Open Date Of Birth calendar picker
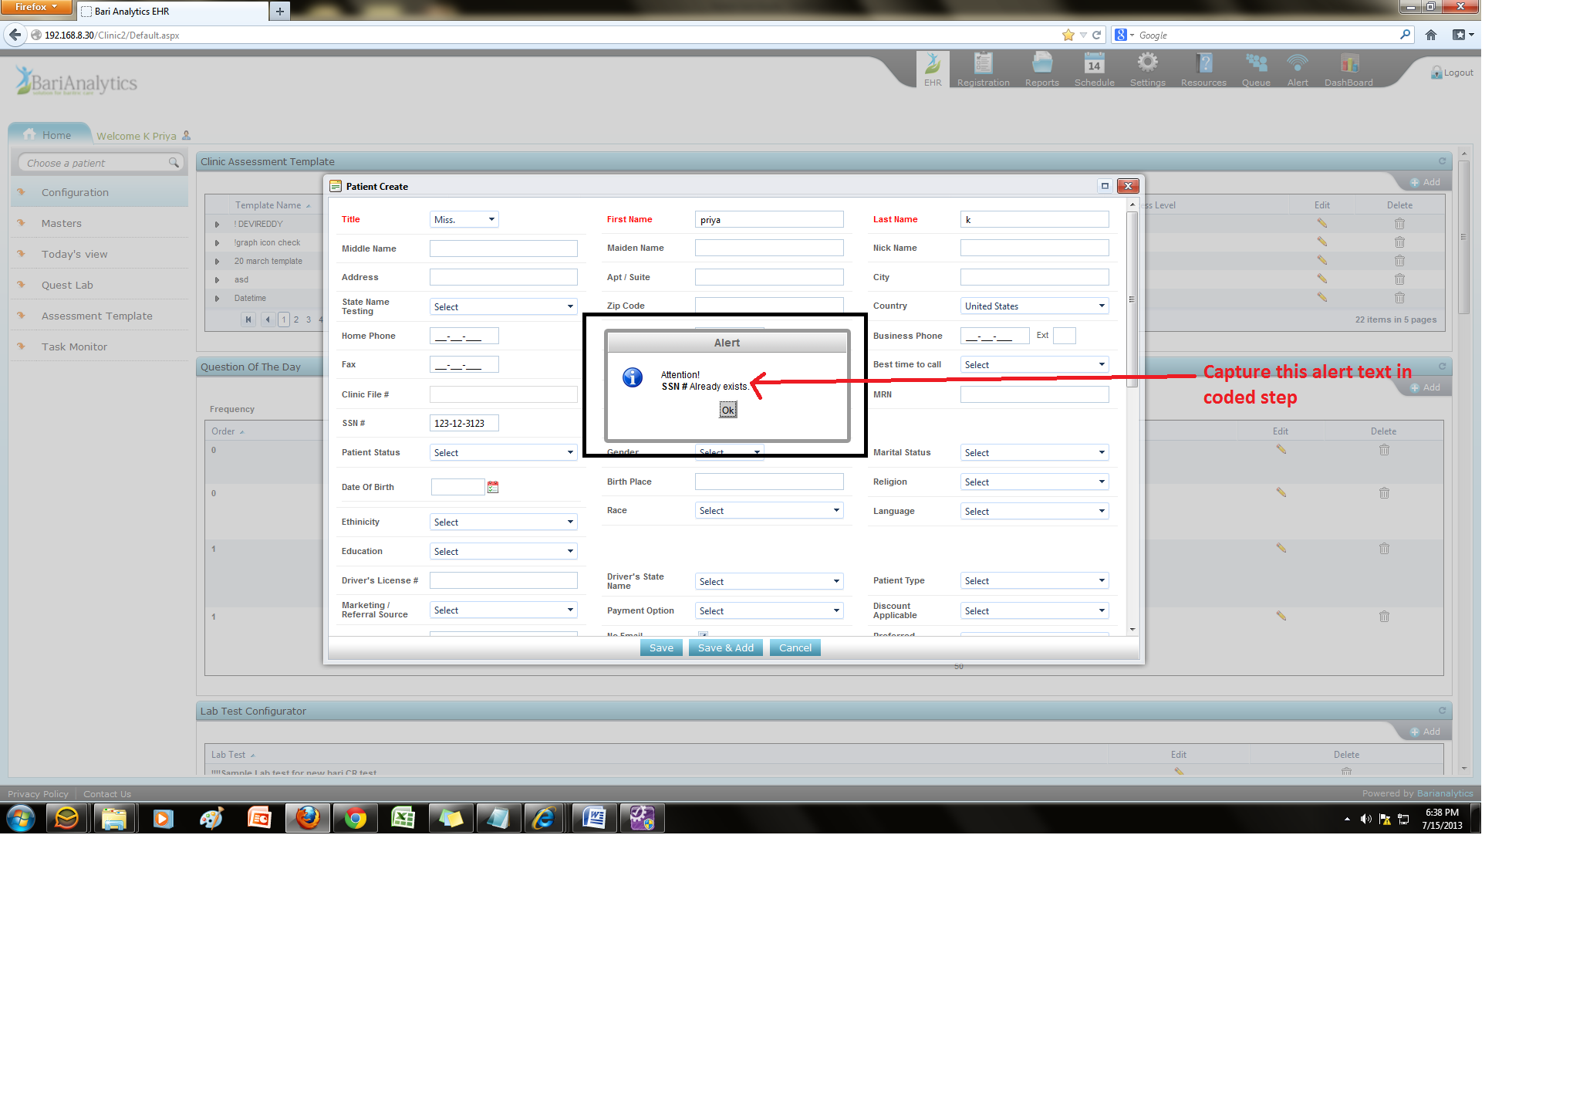The image size is (1583, 1119). point(493,487)
